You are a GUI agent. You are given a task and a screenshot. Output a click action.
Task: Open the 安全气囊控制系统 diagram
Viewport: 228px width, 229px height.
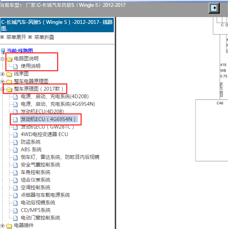[40, 165]
